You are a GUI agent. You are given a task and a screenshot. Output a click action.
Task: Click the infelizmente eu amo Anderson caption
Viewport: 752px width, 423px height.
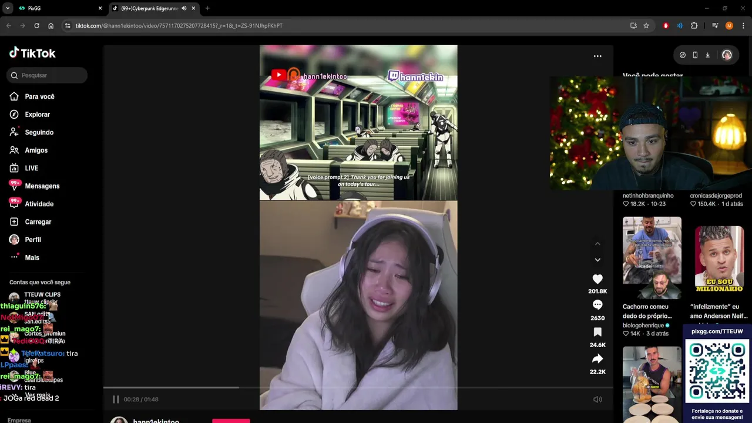tap(718, 311)
